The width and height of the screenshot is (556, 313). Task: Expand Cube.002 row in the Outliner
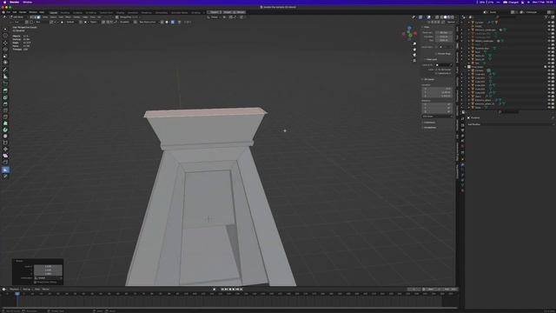(x=469, y=78)
